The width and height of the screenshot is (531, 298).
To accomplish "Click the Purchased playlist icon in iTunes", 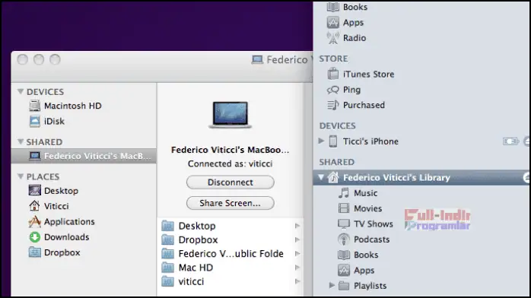I will tap(333, 105).
